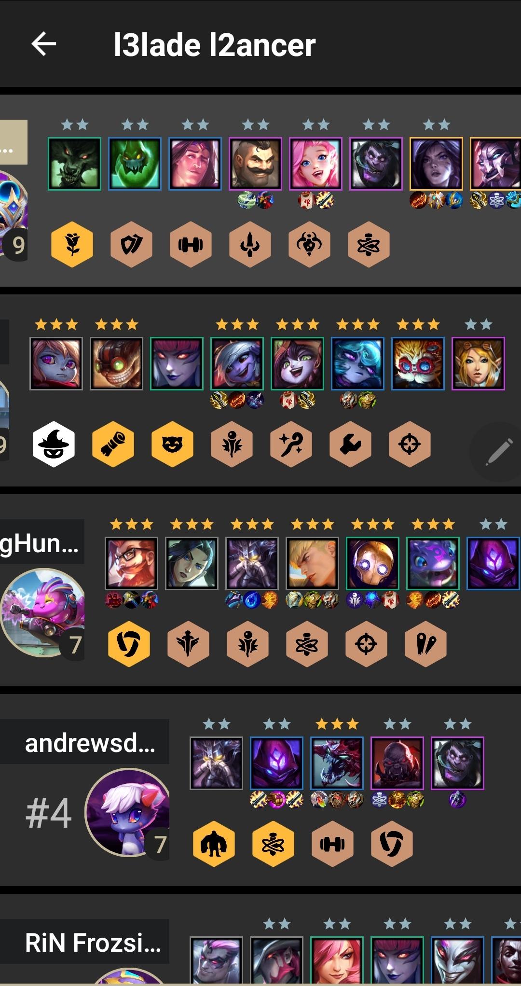The image size is (521, 986).
Task: Tap the green wolf champion portrait
Action: point(74,164)
